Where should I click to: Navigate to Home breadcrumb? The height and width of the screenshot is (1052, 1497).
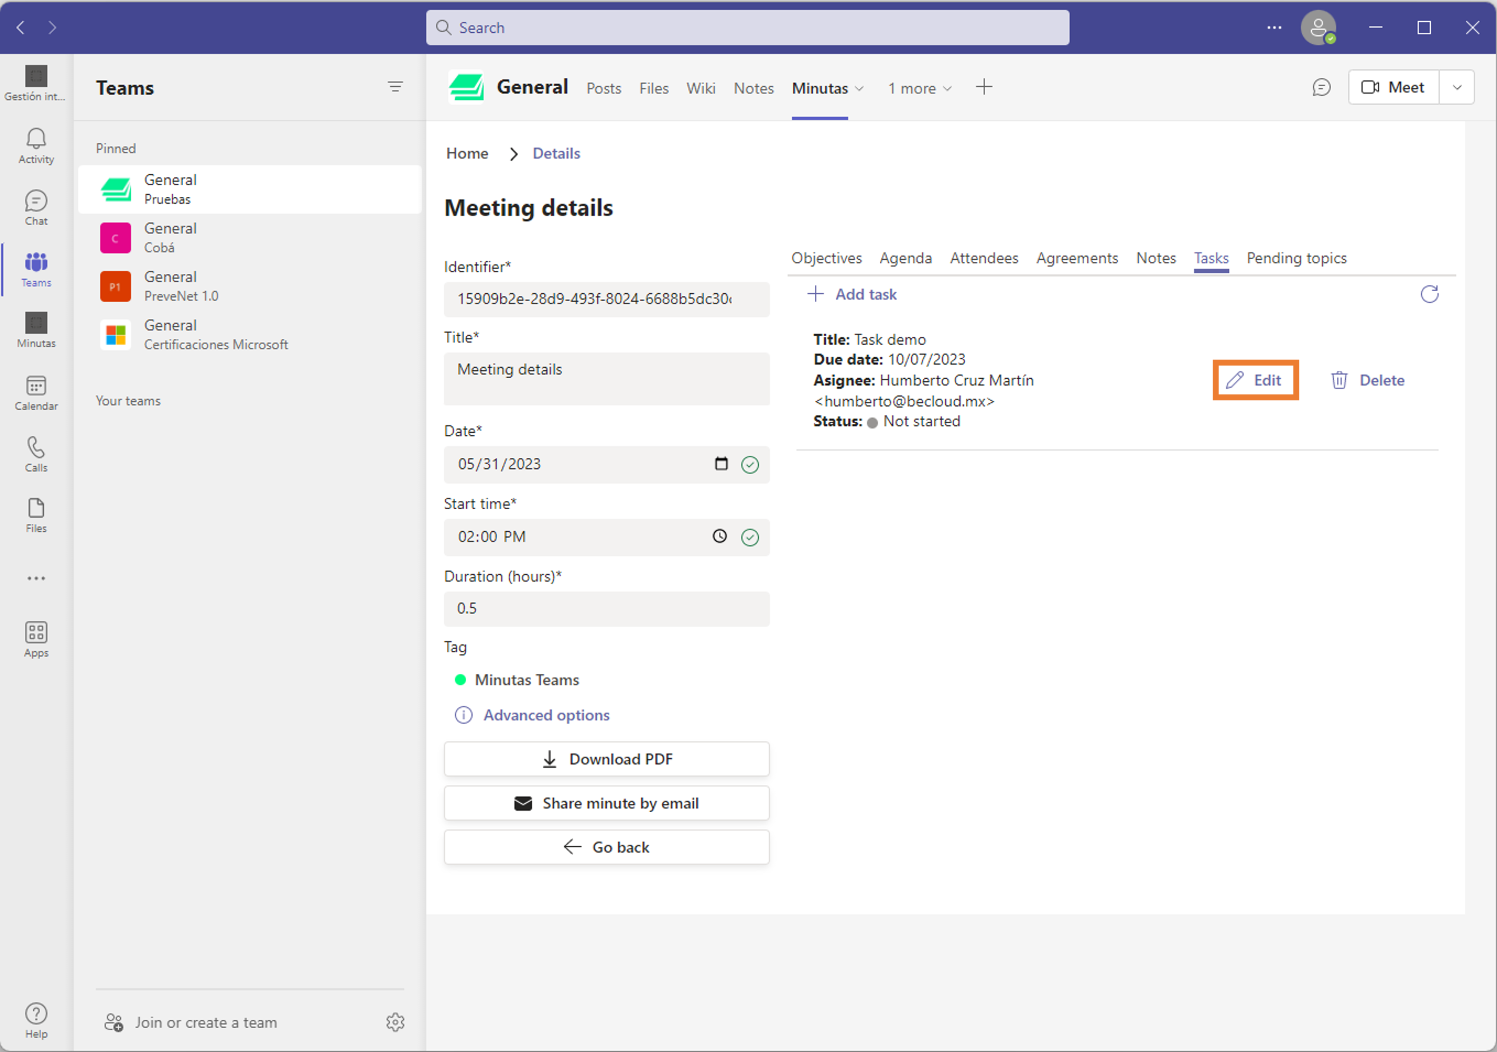click(x=467, y=153)
